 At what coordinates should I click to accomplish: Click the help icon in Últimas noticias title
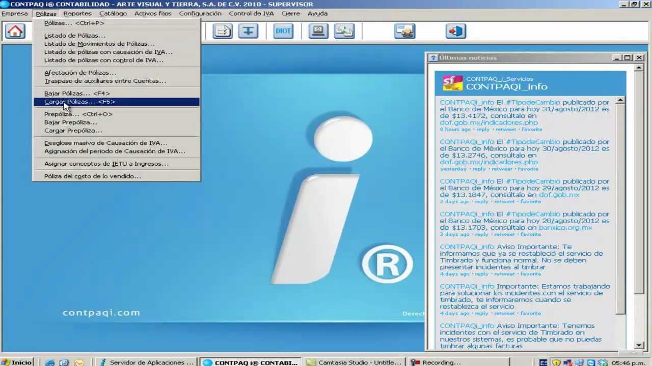tap(432, 57)
